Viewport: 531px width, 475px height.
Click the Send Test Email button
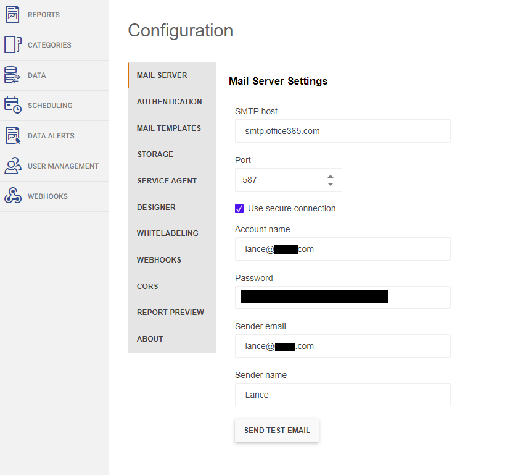click(276, 431)
